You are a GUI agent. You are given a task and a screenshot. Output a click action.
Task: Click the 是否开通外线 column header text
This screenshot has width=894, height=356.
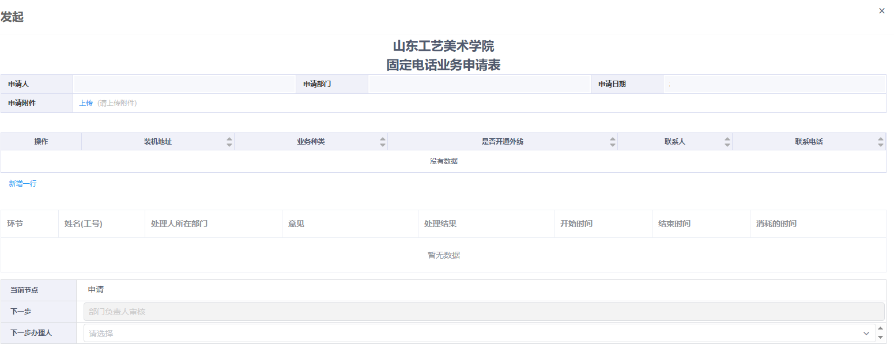tap(503, 142)
